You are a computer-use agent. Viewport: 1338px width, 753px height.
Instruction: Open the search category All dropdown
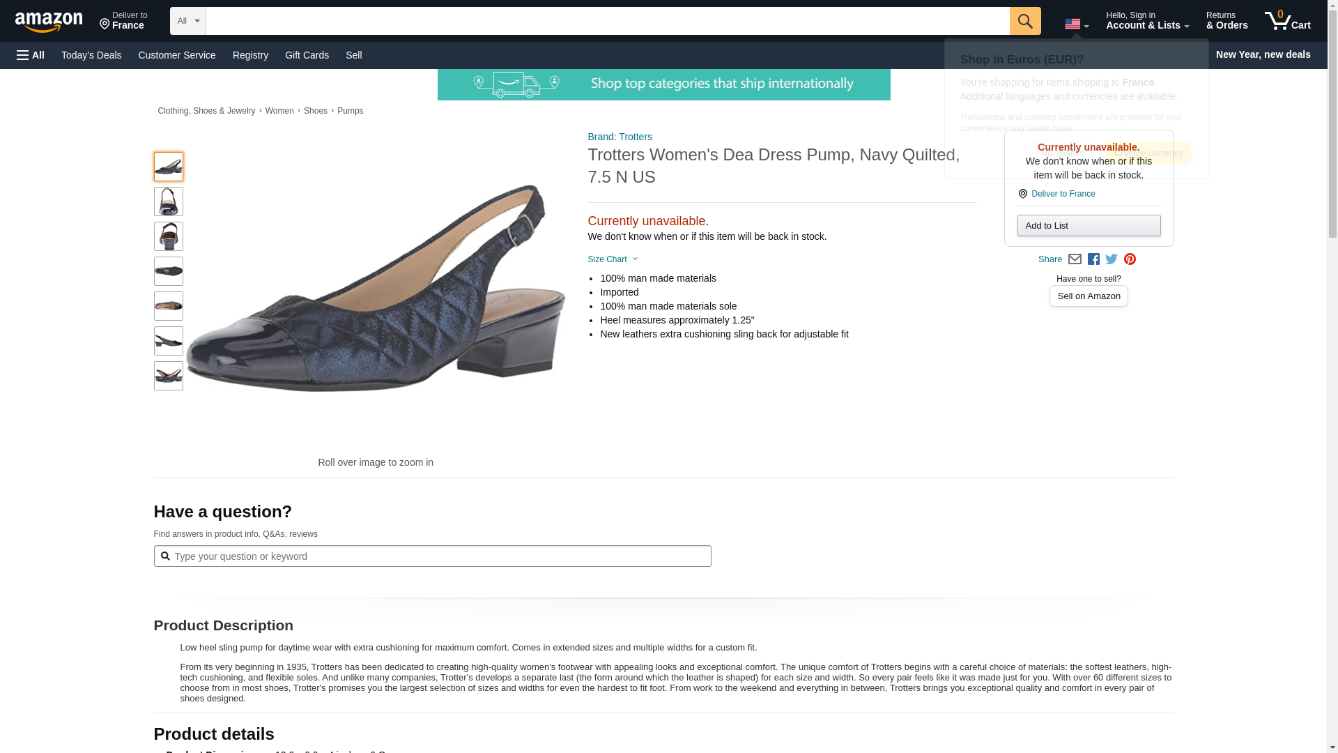coord(187,21)
